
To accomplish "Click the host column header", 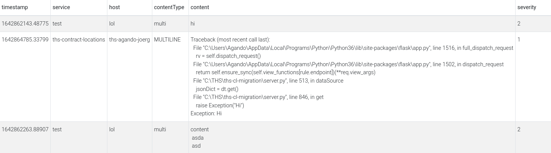I will [114, 7].
